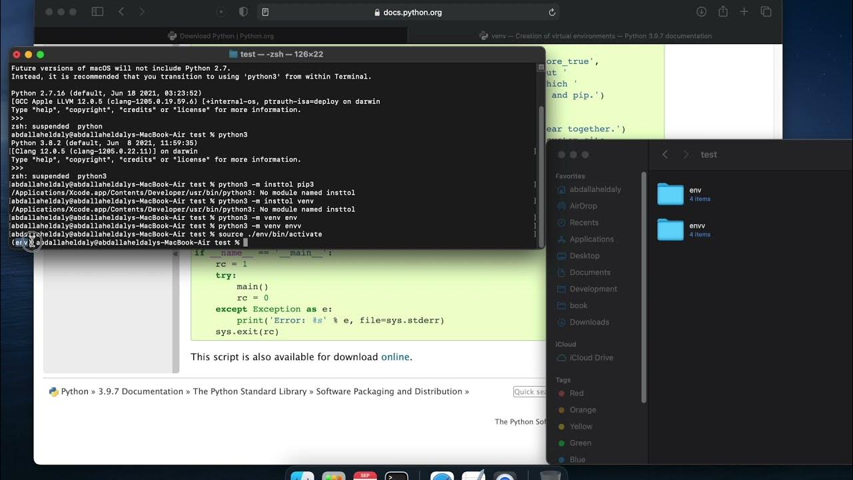Screen dimensions: 853x480
Task: Open AirDrop in Finder sidebar
Action: tap(583, 206)
